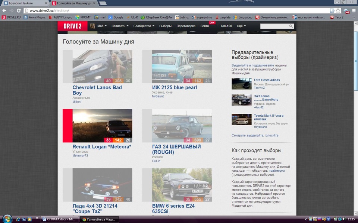Go back with the browser back arrow
Screen dimensions: 358x223
pyautogui.click(x=4, y=10)
